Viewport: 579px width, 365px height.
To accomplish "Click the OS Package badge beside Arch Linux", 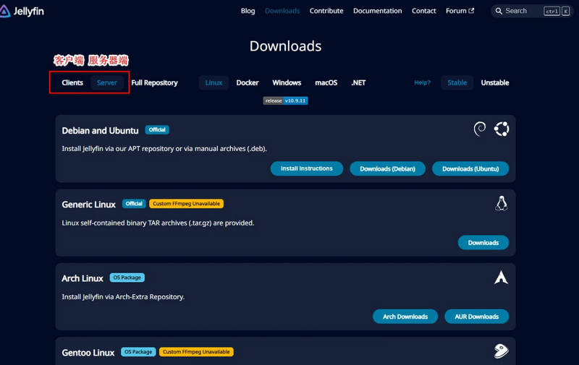I will click(127, 278).
